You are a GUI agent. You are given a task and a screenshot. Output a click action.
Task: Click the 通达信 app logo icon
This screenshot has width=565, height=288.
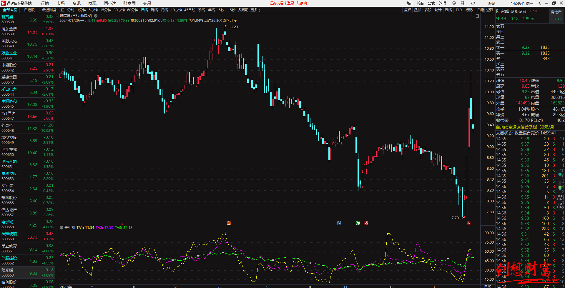click(x=3, y=3)
